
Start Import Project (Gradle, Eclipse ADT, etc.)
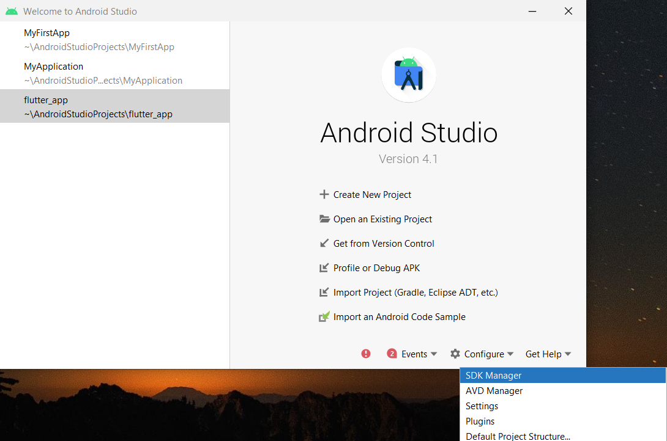coord(415,293)
